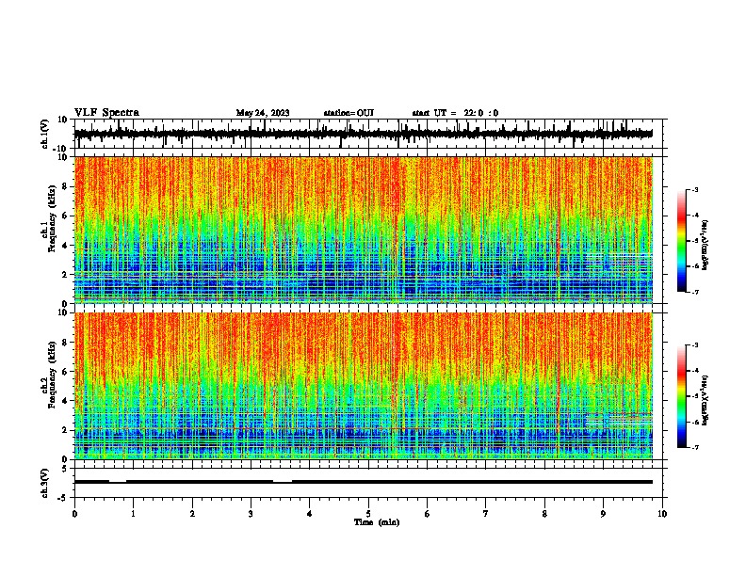The height and width of the screenshot is (576, 746).
Task: Select the "May 24, 2023" date text
Action: click(263, 113)
